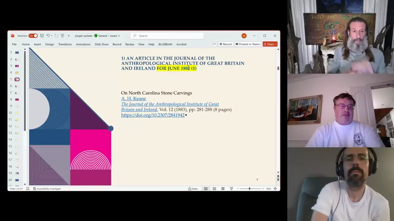Screen dimensions: 394x221
Task: Select slide 19 thumbnail
Action: tap(17, 173)
